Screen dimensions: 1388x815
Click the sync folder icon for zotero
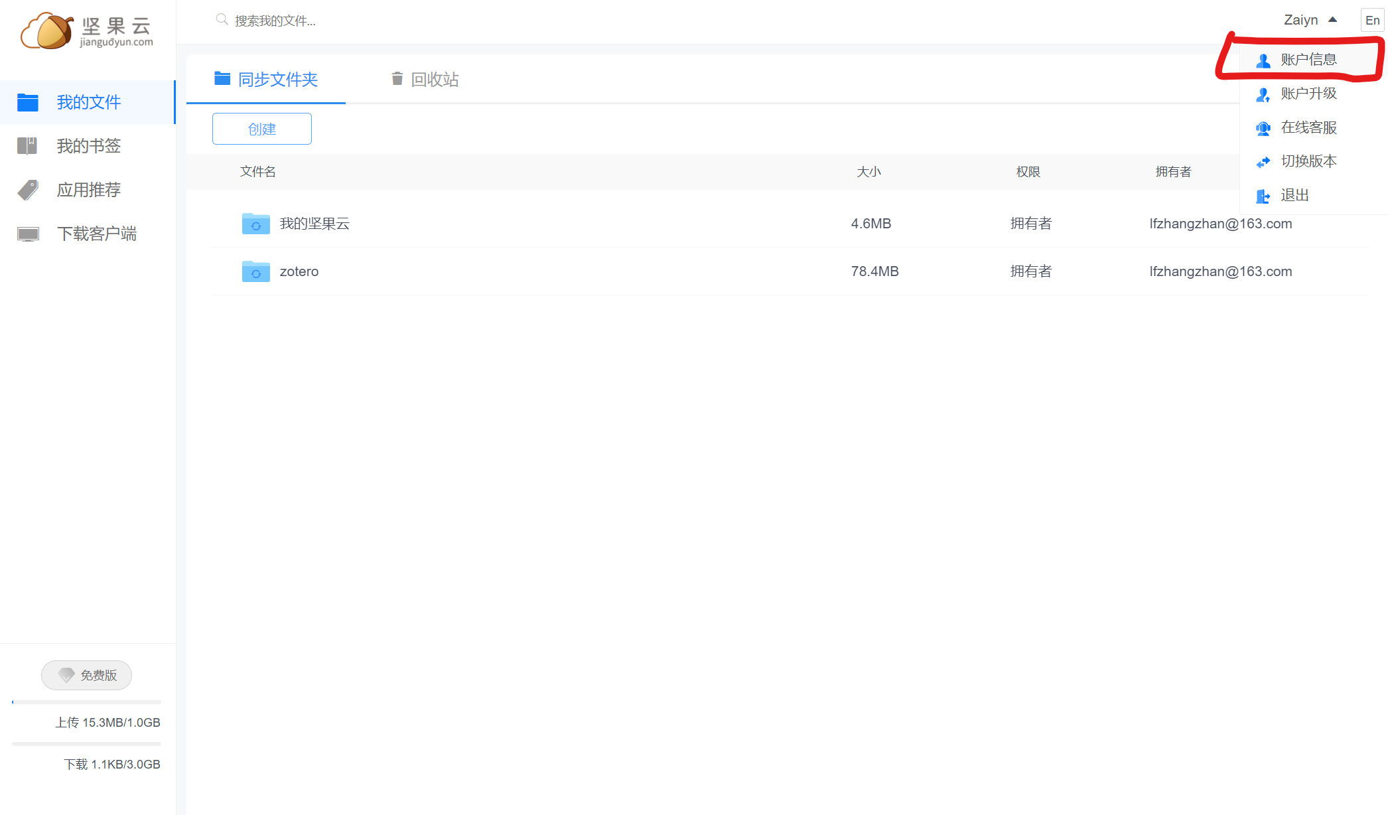[255, 271]
